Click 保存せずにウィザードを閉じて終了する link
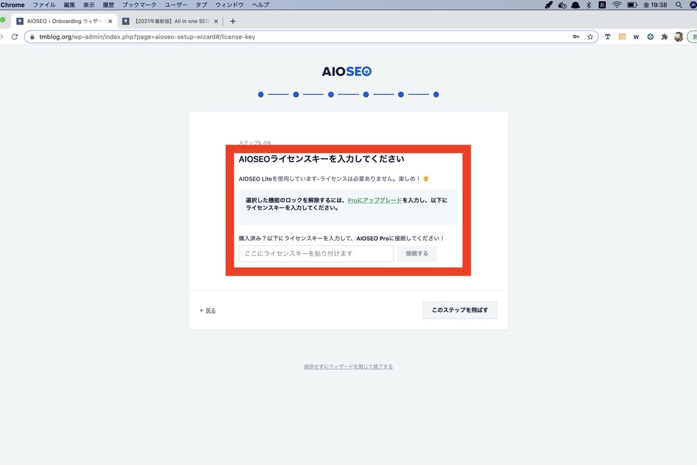Screen dimensions: 697x465 tap(348, 367)
